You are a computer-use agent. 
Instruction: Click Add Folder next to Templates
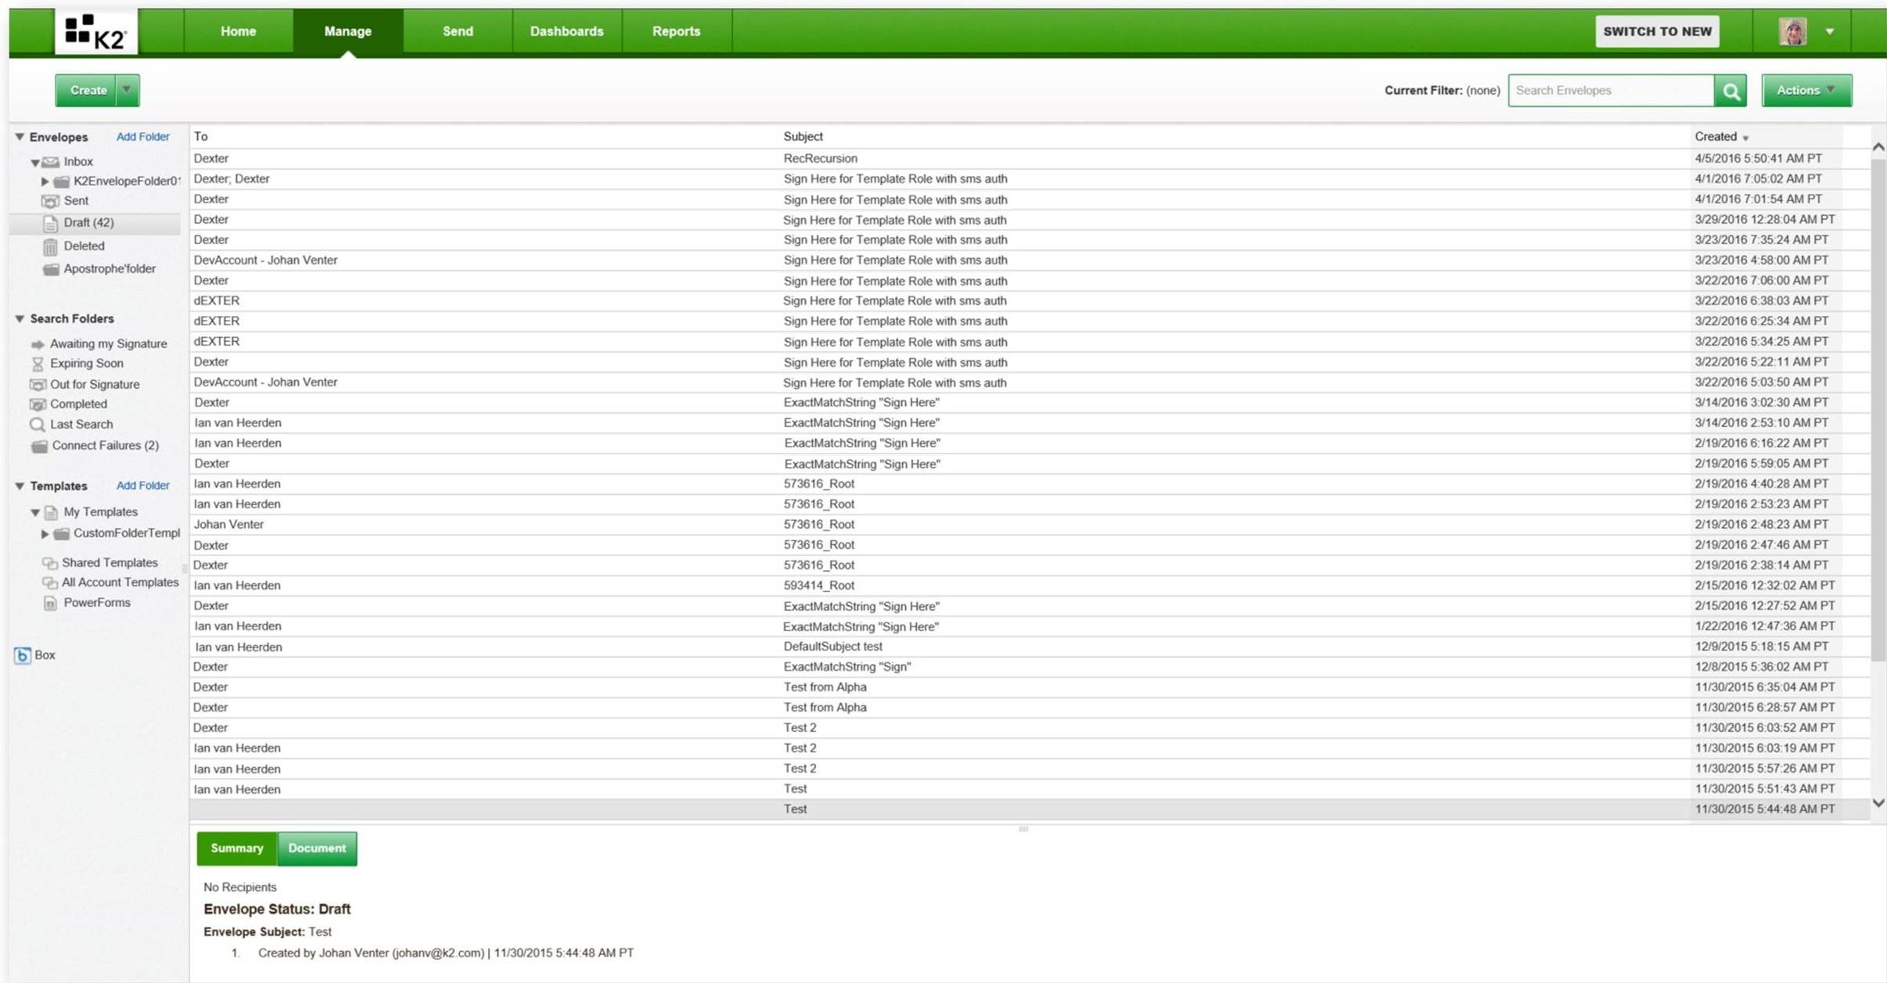click(142, 486)
